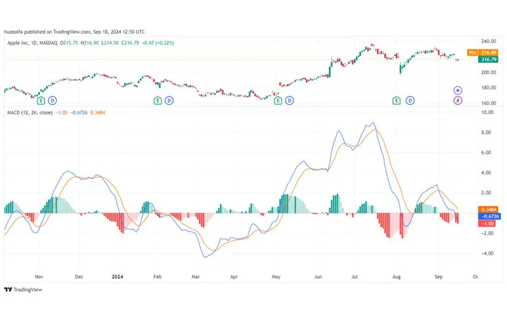Click the purple lightning bolt icon
The width and height of the screenshot is (507, 322).
tap(458, 100)
